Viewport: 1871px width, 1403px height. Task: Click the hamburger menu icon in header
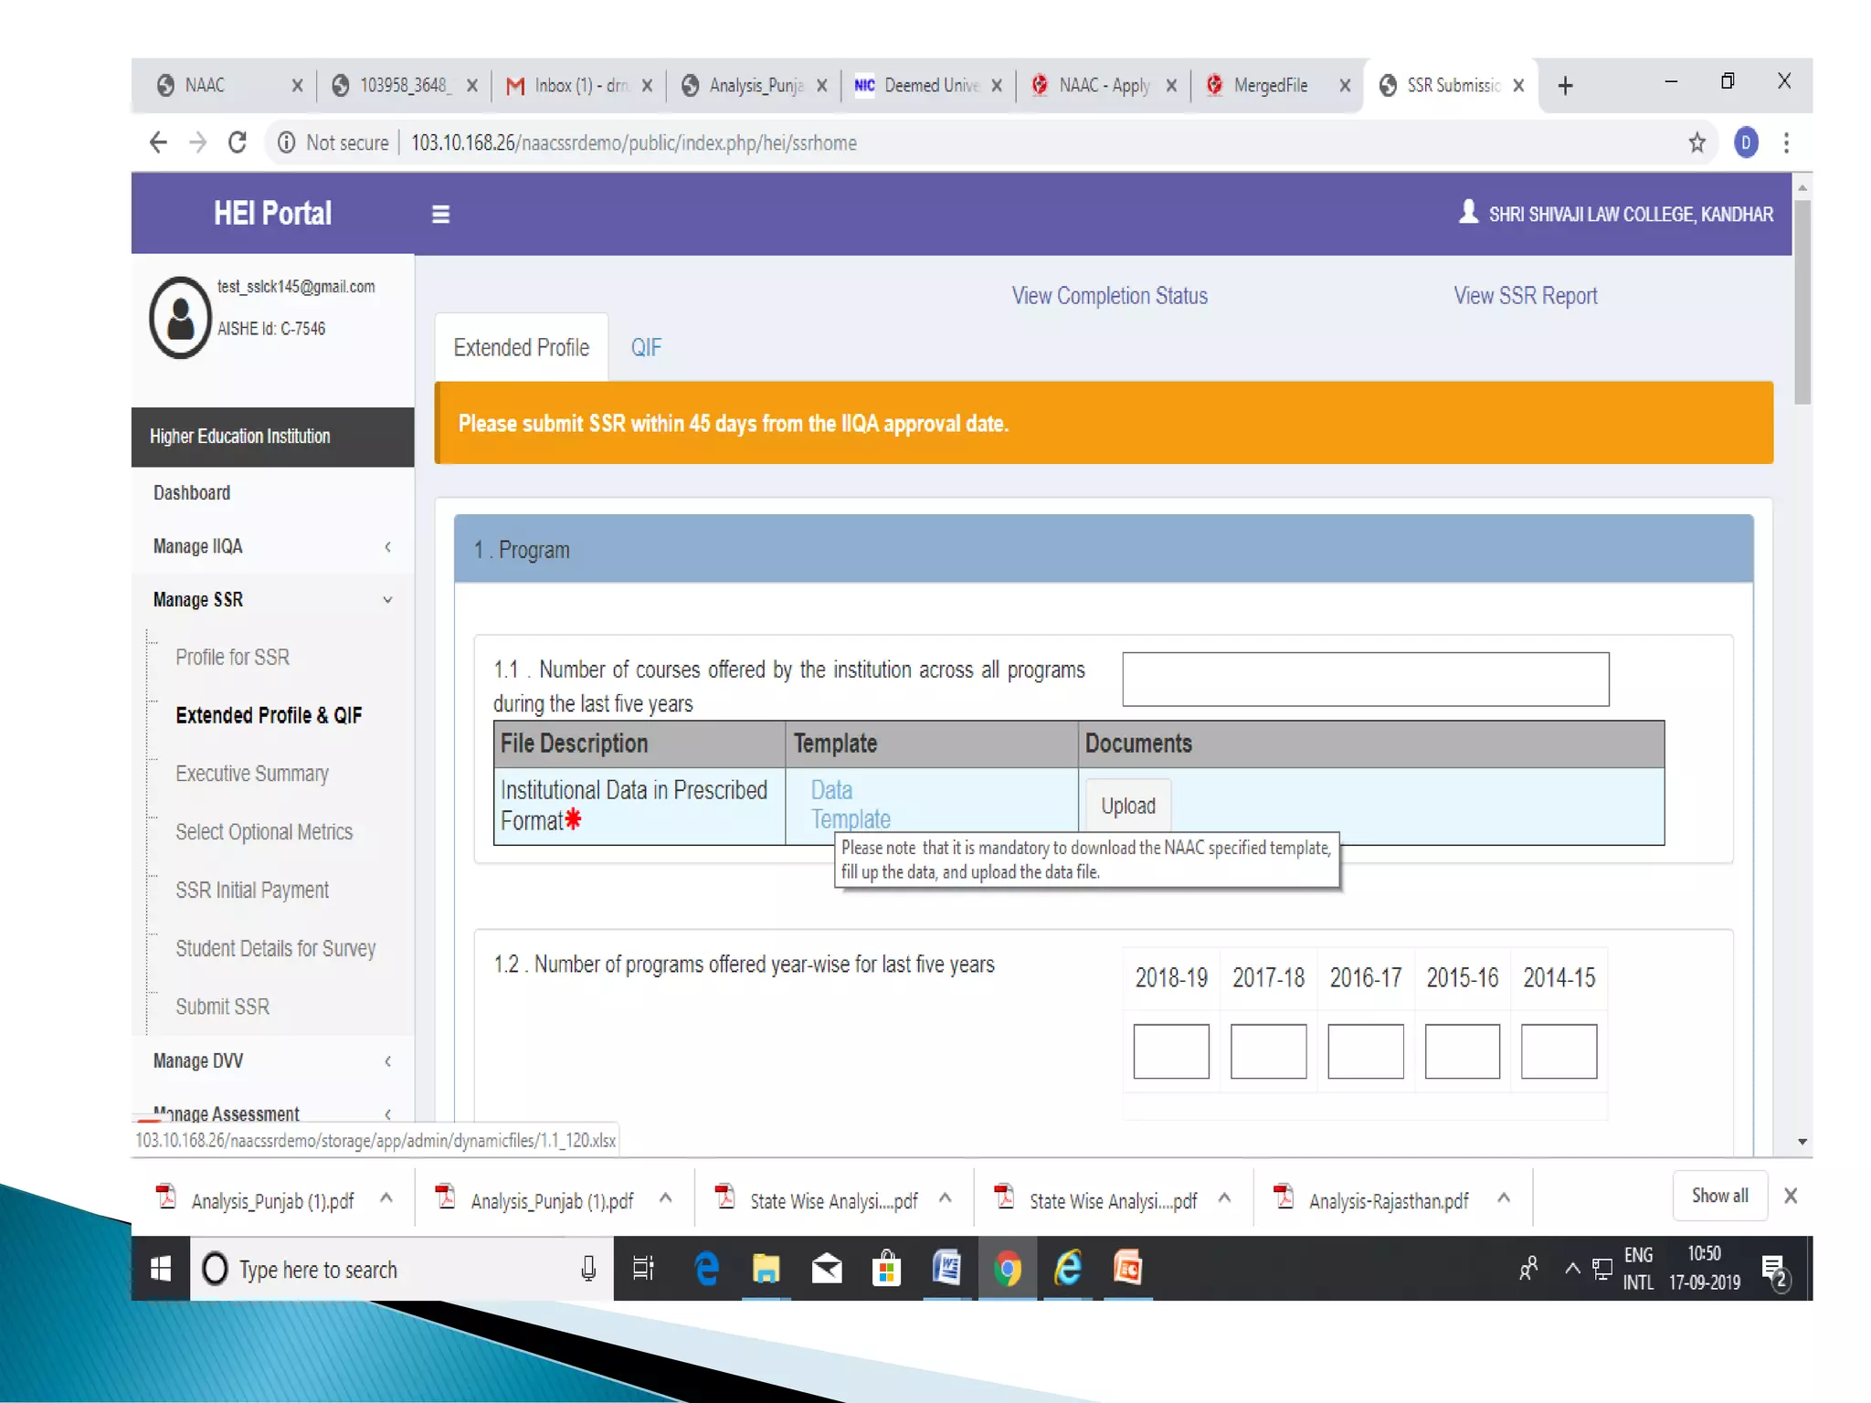click(x=440, y=214)
